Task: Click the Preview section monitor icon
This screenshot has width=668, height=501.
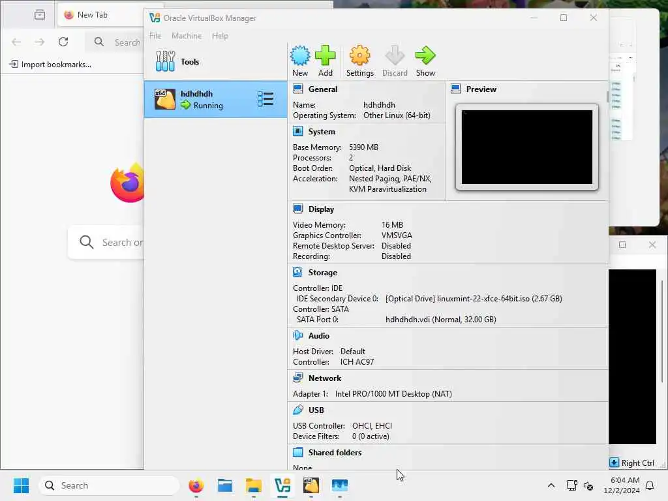Action: 456,89
